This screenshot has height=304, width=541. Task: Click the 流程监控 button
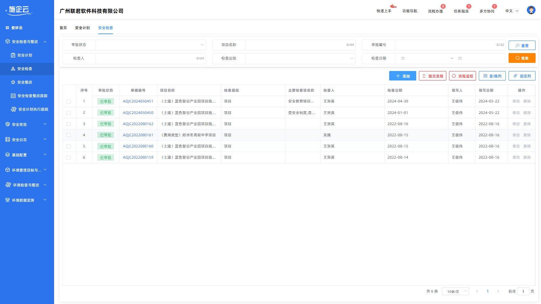click(x=463, y=76)
